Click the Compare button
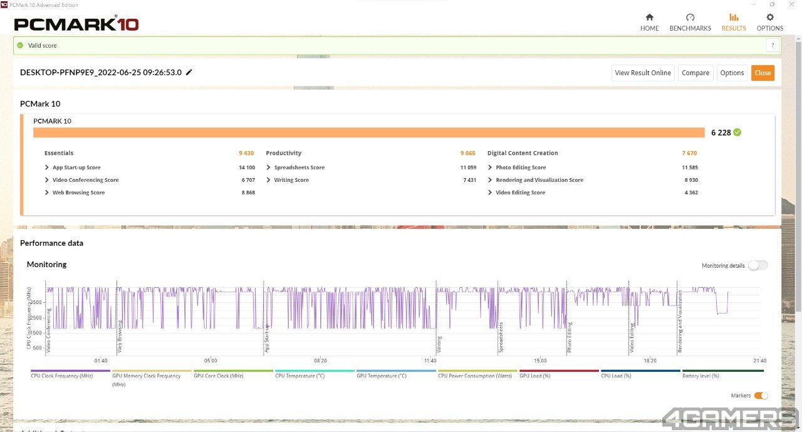Viewport: 802px width, 432px height. 695,73
